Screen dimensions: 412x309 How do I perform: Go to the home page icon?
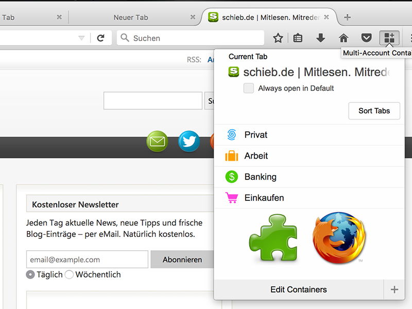344,38
